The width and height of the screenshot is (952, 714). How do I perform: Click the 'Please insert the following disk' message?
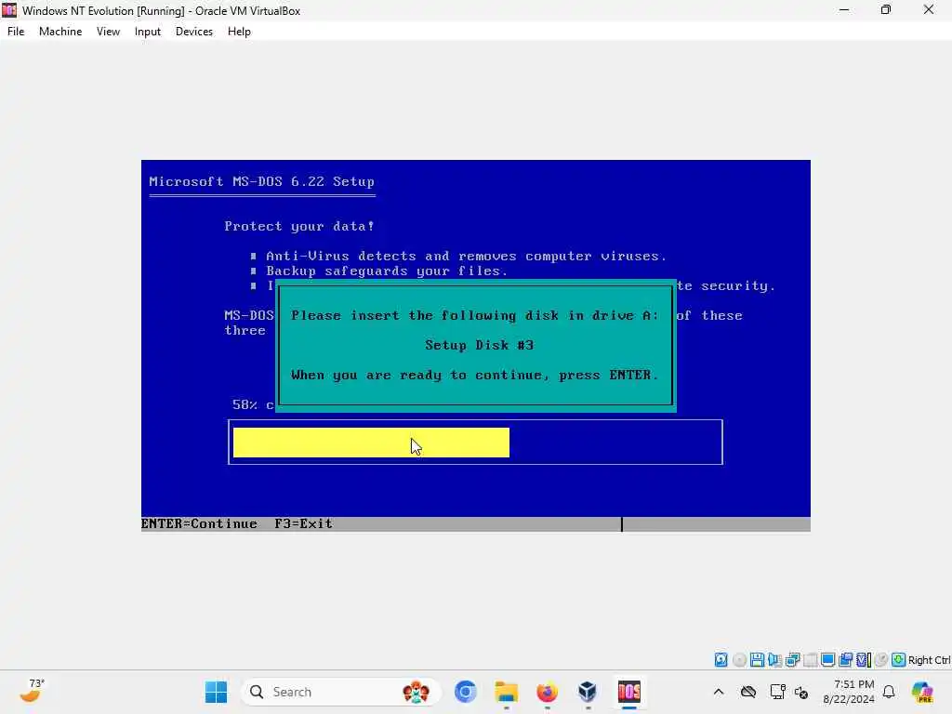[475, 315]
